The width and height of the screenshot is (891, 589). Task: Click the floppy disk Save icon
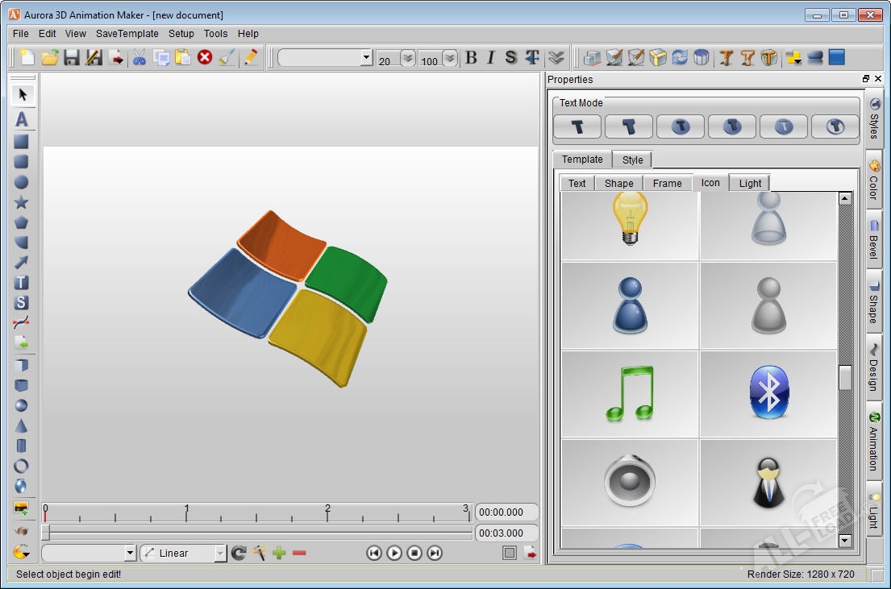72,57
